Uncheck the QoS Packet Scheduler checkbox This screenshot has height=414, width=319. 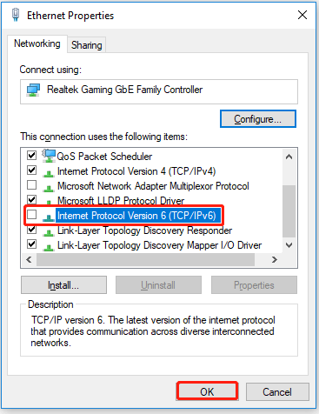pyautogui.click(x=31, y=156)
